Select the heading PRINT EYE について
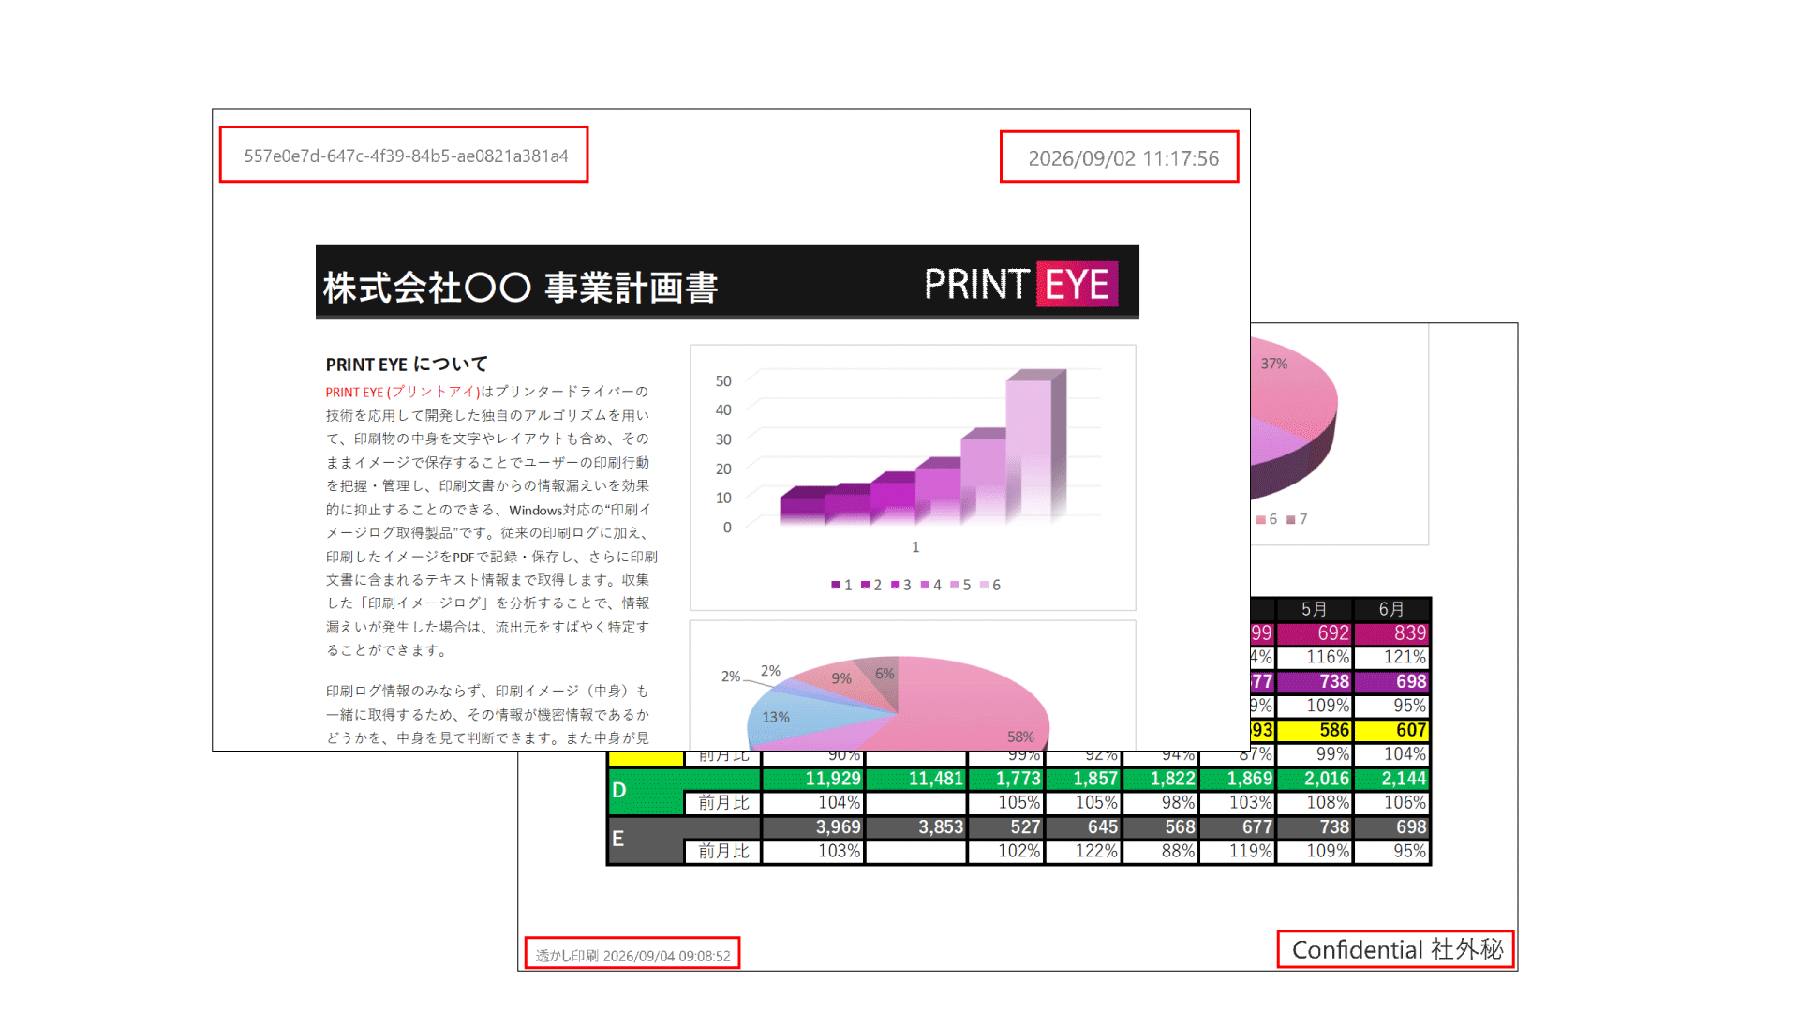 (x=407, y=365)
